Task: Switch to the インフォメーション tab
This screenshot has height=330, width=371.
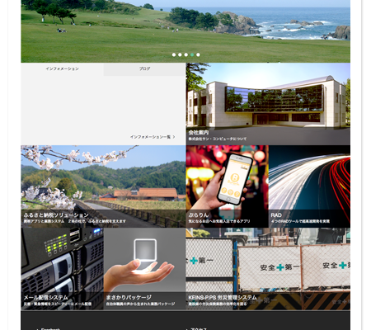Action: pyautogui.click(x=62, y=69)
